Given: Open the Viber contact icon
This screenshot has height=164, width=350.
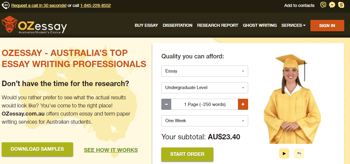Looking at the screenshot, I should (x=323, y=5).
